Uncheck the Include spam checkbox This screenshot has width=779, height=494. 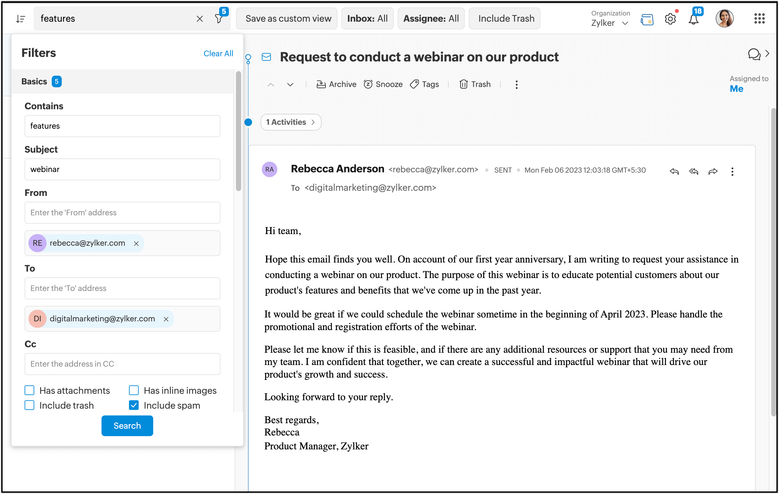coord(134,406)
